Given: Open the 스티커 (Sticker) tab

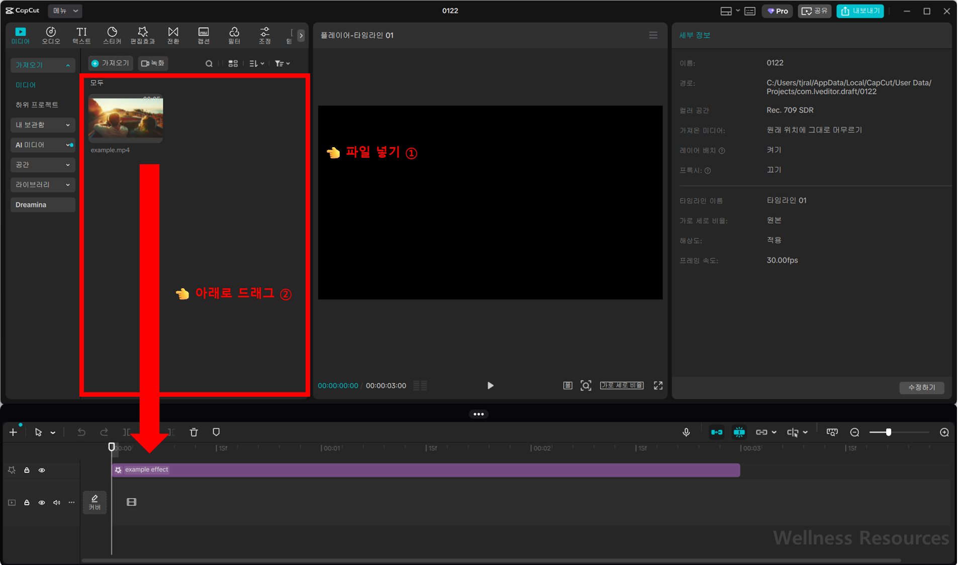Looking at the screenshot, I should point(112,35).
